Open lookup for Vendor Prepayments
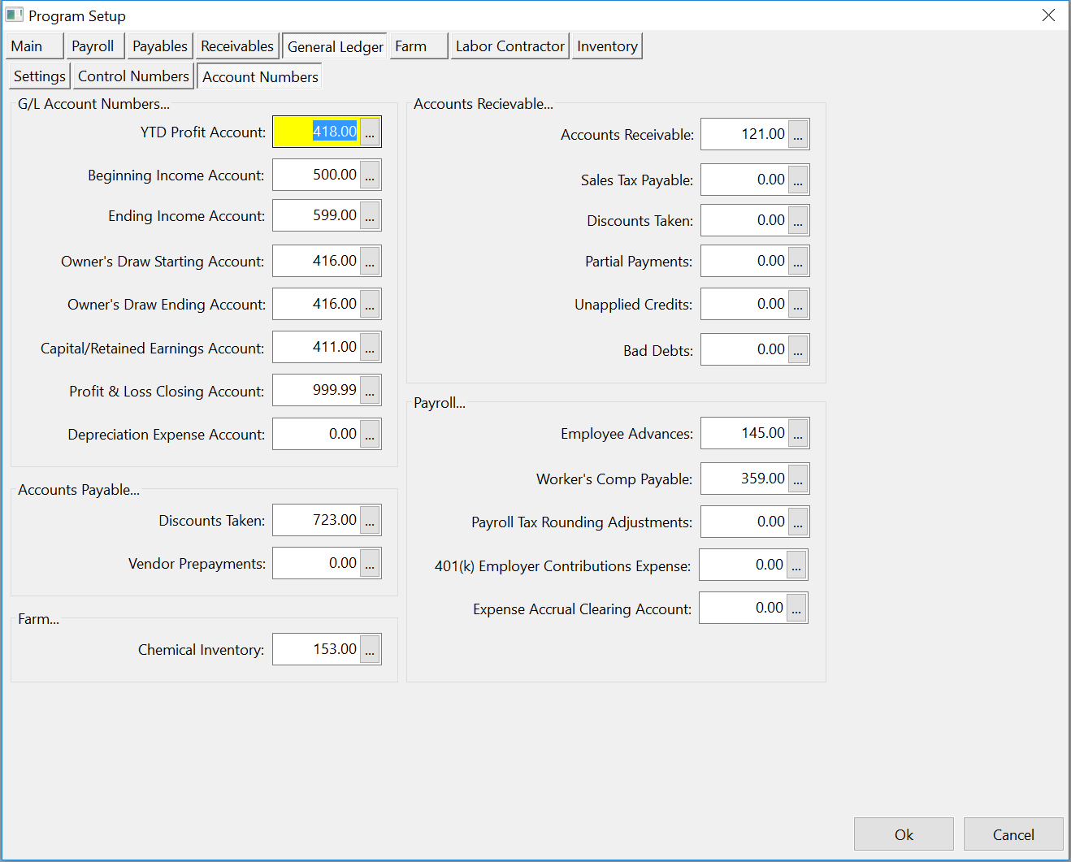 370,563
